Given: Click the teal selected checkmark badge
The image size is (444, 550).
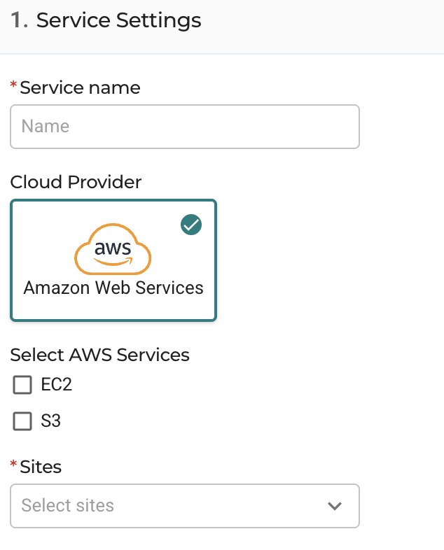Looking at the screenshot, I should coord(191,225).
